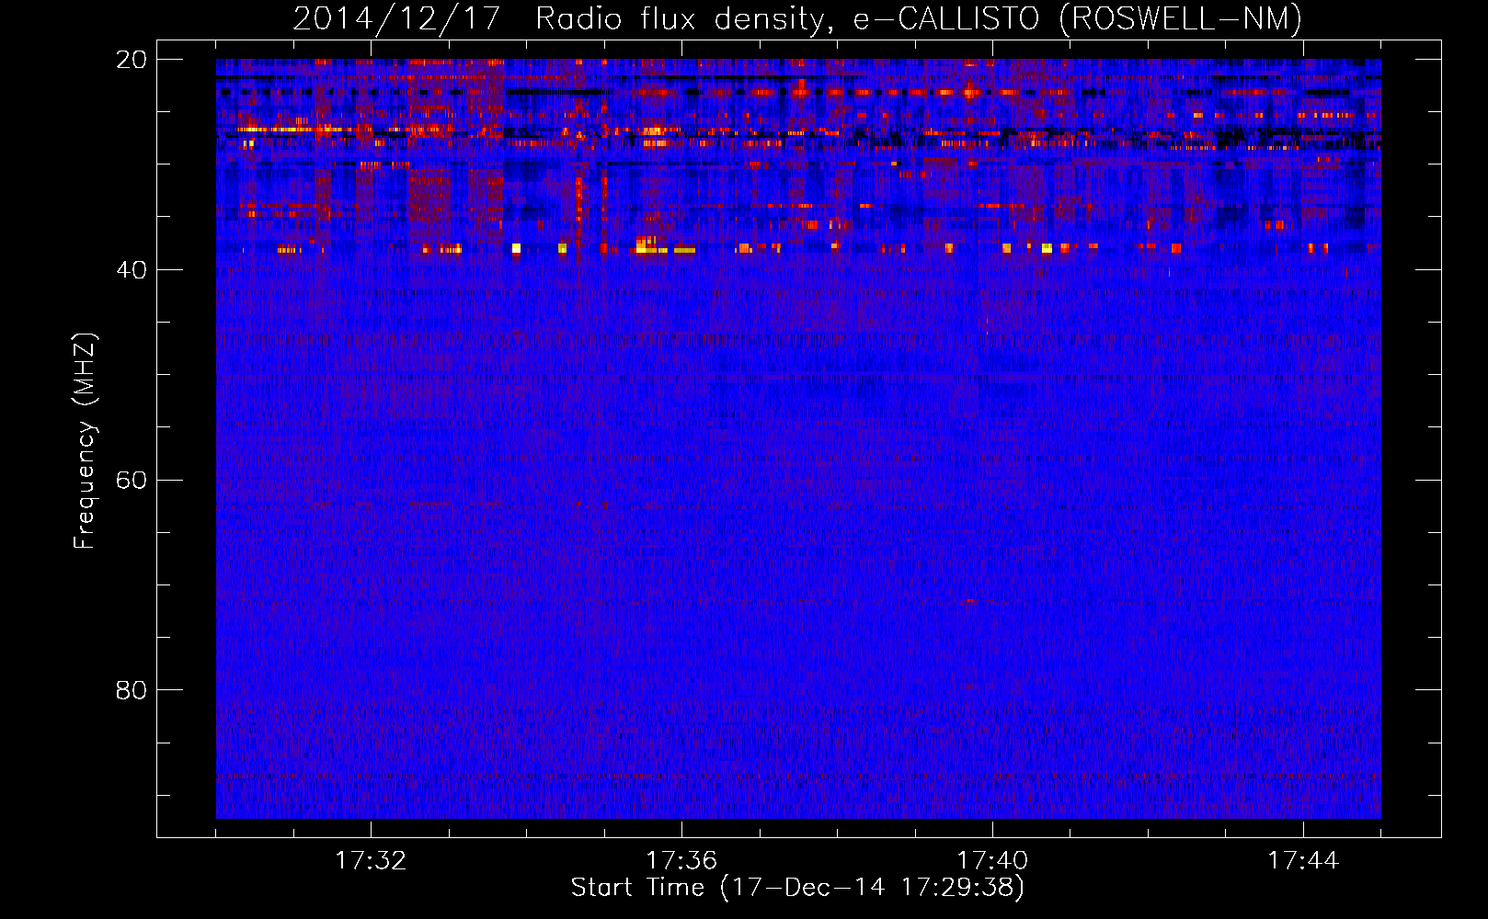The height and width of the screenshot is (919, 1488).
Task: Select the 40 frequency tick label
Action: pyautogui.click(x=132, y=270)
